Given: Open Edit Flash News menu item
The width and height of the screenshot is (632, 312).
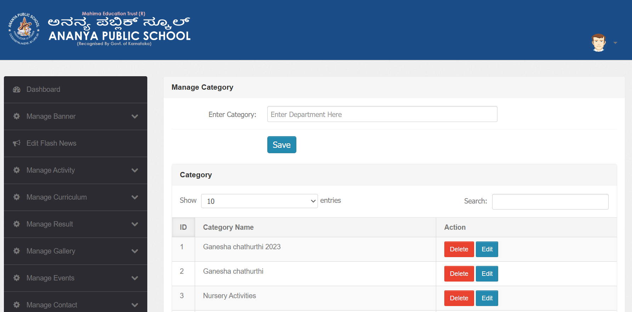Looking at the screenshot, I should pos(75,143).
